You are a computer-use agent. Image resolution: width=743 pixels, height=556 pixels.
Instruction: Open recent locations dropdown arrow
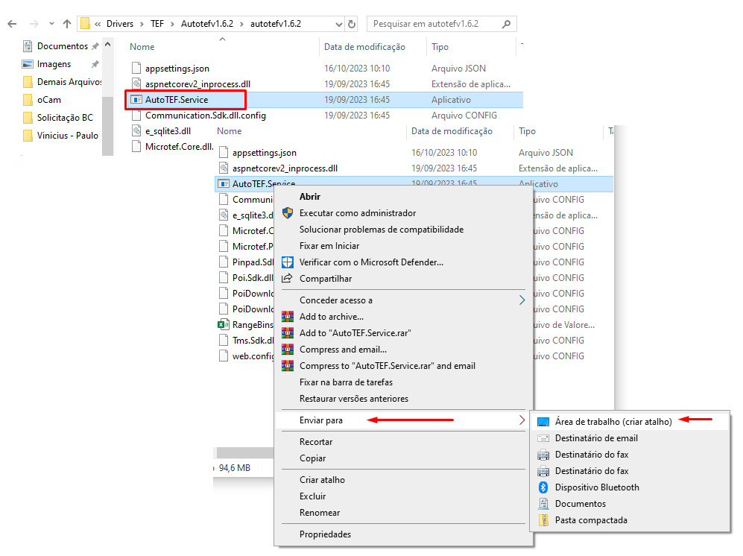(x=51, y=24)
